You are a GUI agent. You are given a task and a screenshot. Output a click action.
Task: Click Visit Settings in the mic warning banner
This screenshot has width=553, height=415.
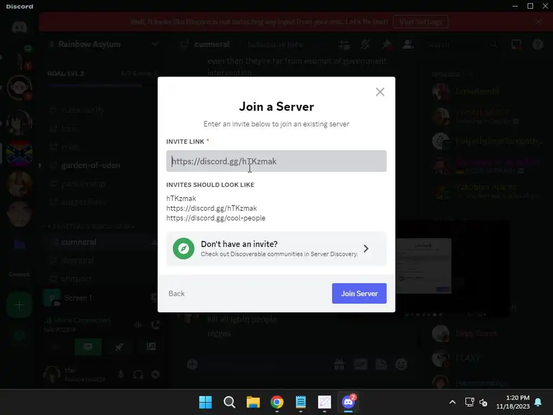pyautogui.click(x=420, y=22)
